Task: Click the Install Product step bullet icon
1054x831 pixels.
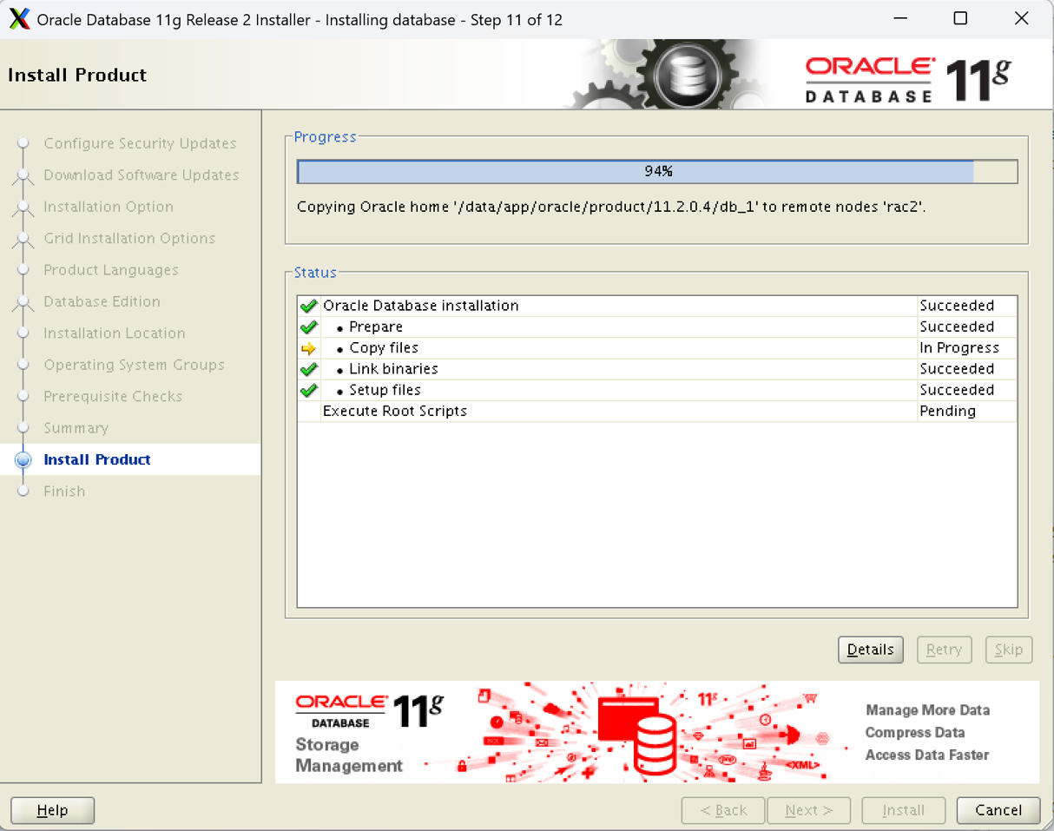Action: 23,460
